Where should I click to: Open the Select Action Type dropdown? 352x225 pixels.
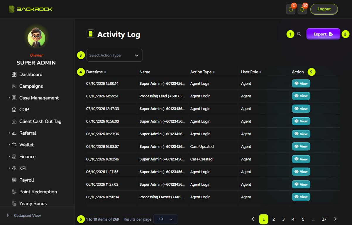tap(114, 55)
